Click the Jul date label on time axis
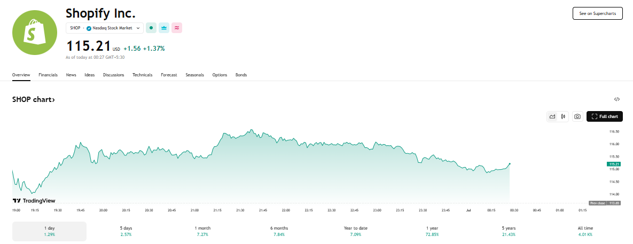Screen dimensions: 633x244 [468, 210]
